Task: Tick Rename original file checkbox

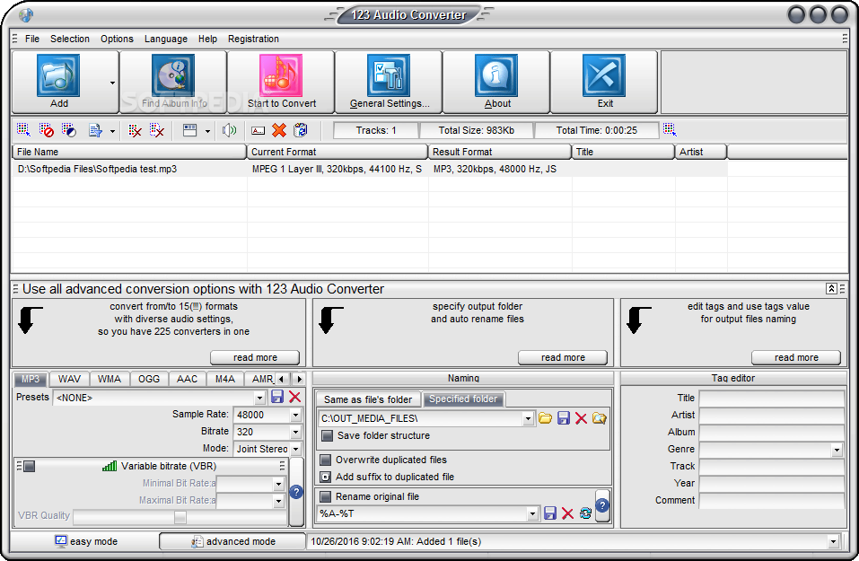Action: coord(326,496)
